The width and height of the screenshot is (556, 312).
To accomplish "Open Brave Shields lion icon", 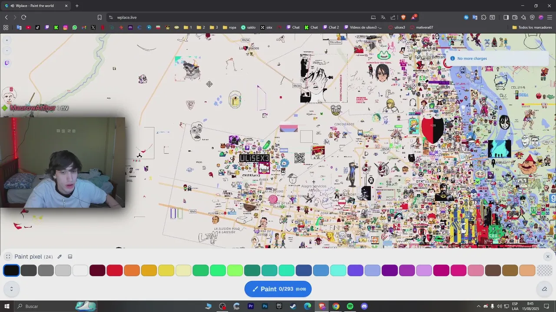I will (403, 17).
